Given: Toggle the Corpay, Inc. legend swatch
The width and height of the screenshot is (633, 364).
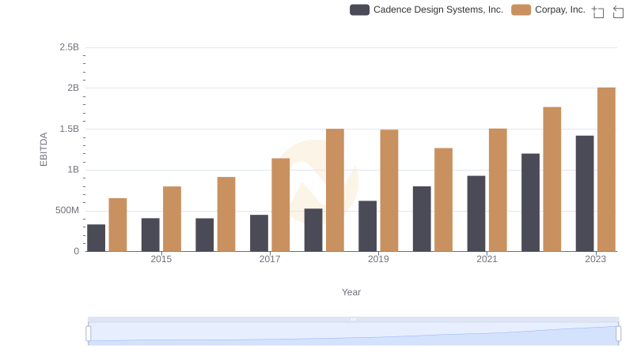Looking at the screenshot, I should tap(521, 10).
